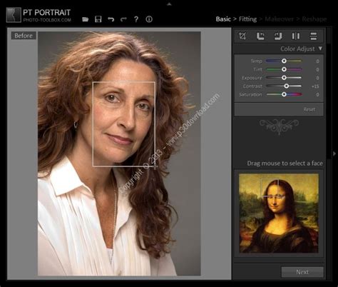
Task: Click the Saturation slider handle
Action: point(284,94)
